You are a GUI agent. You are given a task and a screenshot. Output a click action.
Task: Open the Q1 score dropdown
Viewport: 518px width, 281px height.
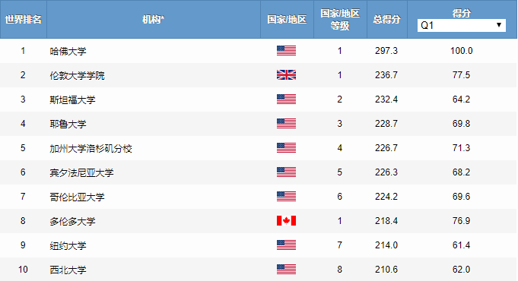[x=461, y=25]
